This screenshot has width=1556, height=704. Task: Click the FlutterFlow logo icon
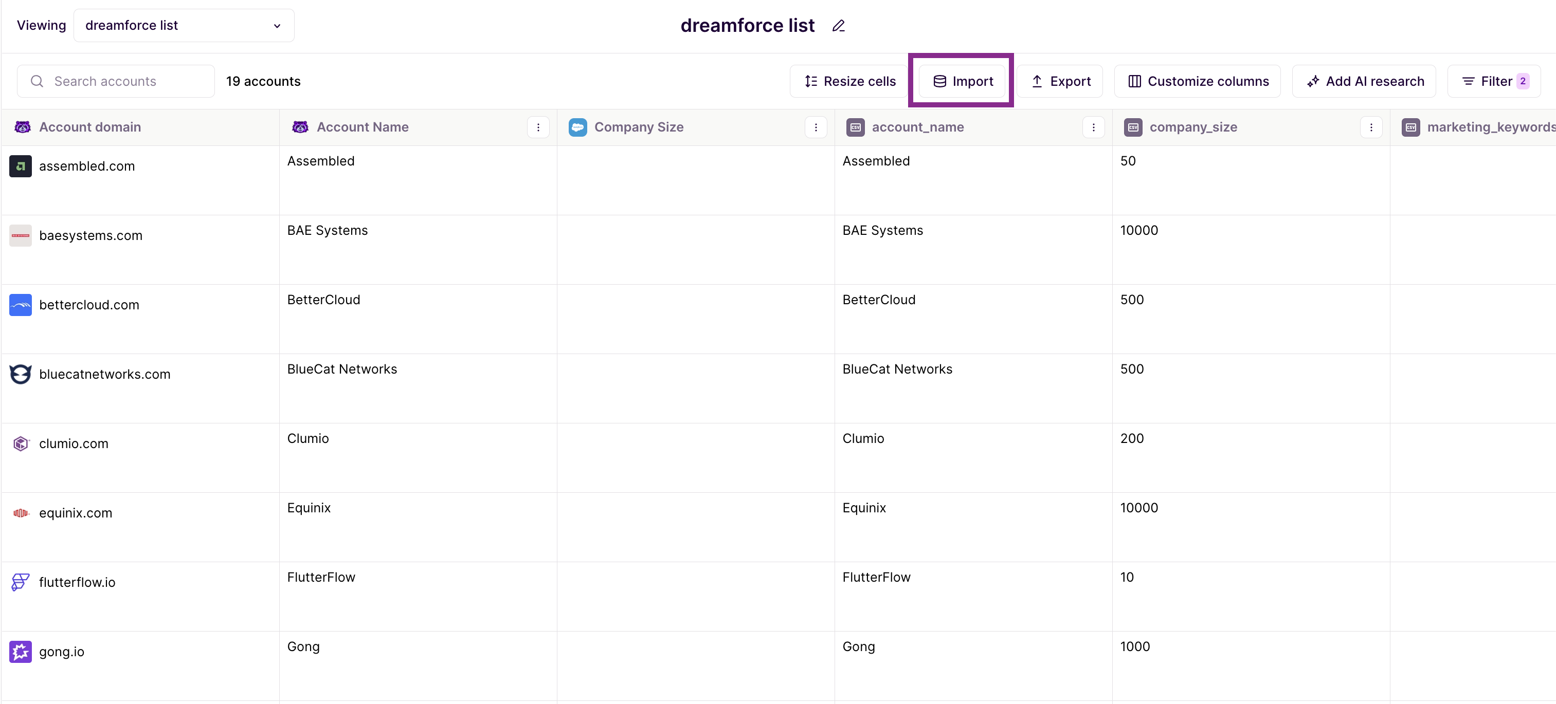(21, 582)
